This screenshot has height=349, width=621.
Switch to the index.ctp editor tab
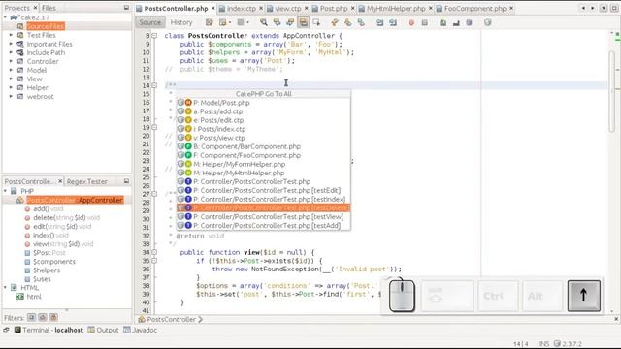click(x=241, y=8)
